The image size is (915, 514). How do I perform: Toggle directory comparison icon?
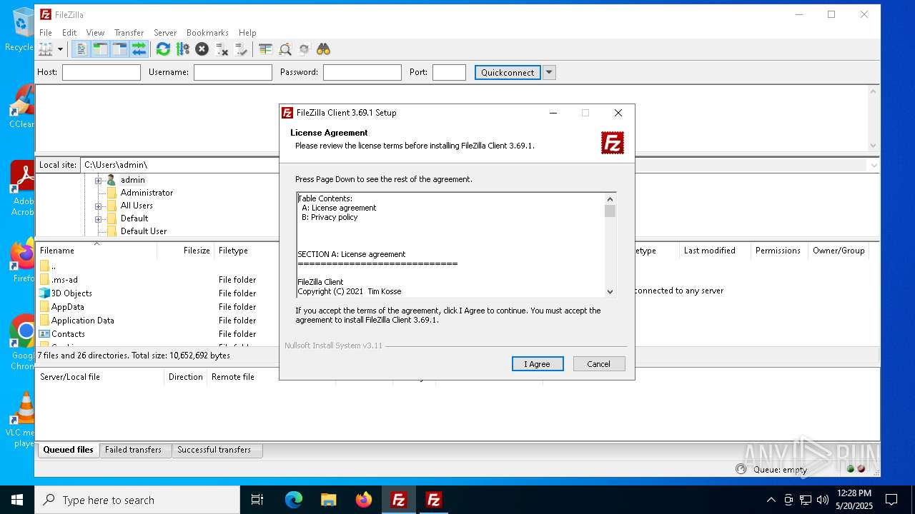pyautogui.click(x=285, y=49)
